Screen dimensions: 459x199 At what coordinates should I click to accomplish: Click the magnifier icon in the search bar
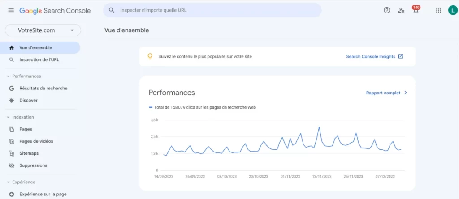click(x=111, y=10)
